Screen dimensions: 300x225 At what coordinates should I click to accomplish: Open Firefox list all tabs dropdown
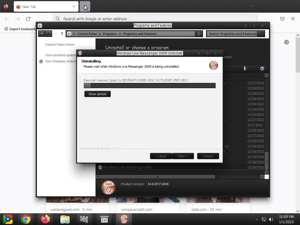pyautogui.click(x=253, y=6)
